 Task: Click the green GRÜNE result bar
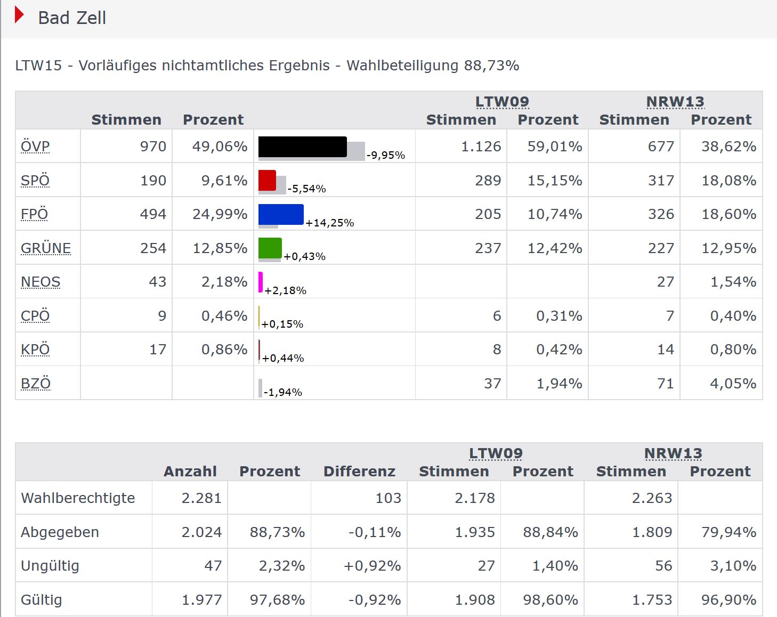tap(270, 248)
